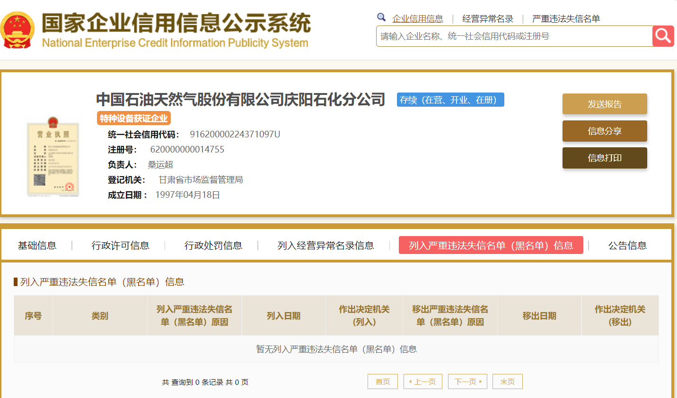Click the 移出严重违法失信名单（黑名单）原因 column header
This screenshot has width=677, height=398.
coord(450,315)
